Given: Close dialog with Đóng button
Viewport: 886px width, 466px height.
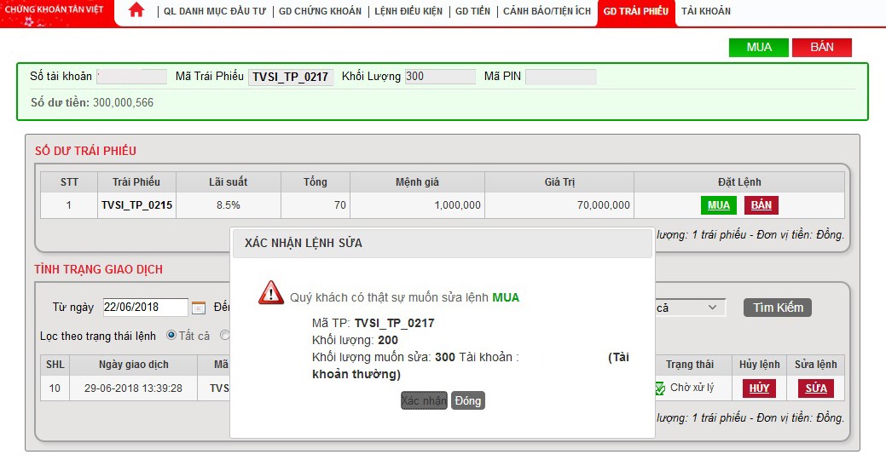Looking at the screenshot, I should click(x=468, y=400).
